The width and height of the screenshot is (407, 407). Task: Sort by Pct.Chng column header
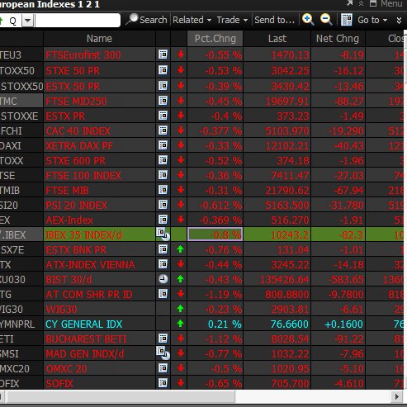pos(215,39)
